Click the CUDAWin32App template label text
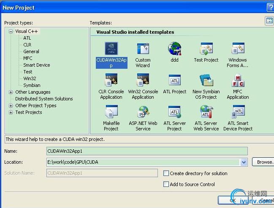 click(111, 63)
